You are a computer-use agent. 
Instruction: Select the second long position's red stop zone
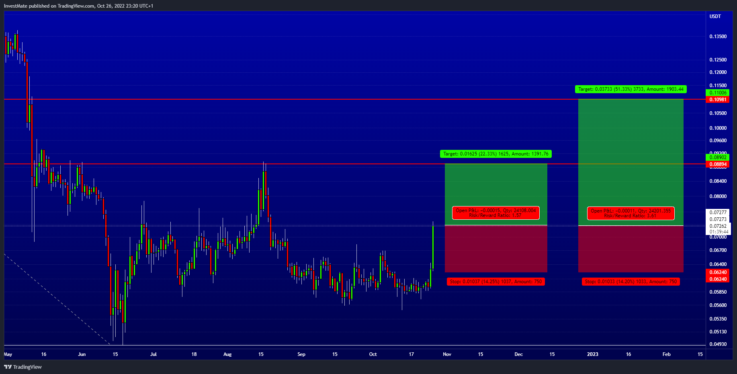(x=631, y=249)
